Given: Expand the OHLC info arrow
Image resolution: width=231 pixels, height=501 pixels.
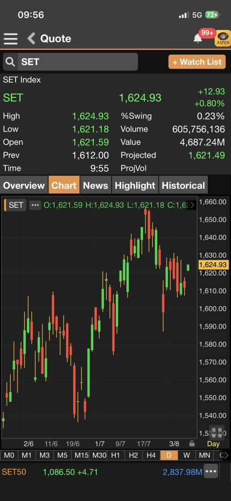Looking at the screenshot, I should click(192, 205).
